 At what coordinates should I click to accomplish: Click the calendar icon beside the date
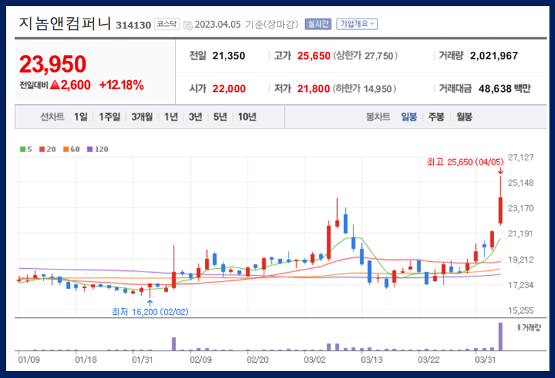coord(188,25)
